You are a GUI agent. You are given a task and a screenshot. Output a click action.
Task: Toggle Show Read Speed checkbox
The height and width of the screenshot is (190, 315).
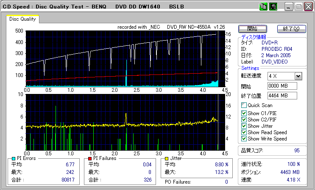coord(244,132)
